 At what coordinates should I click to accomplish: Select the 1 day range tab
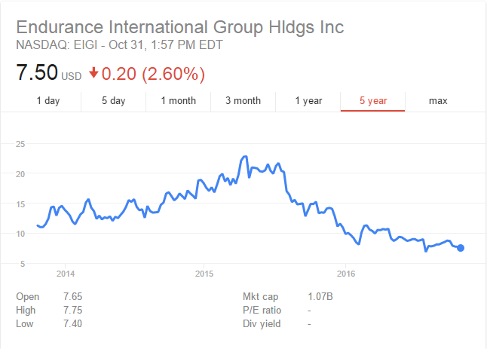coord(48,101)
